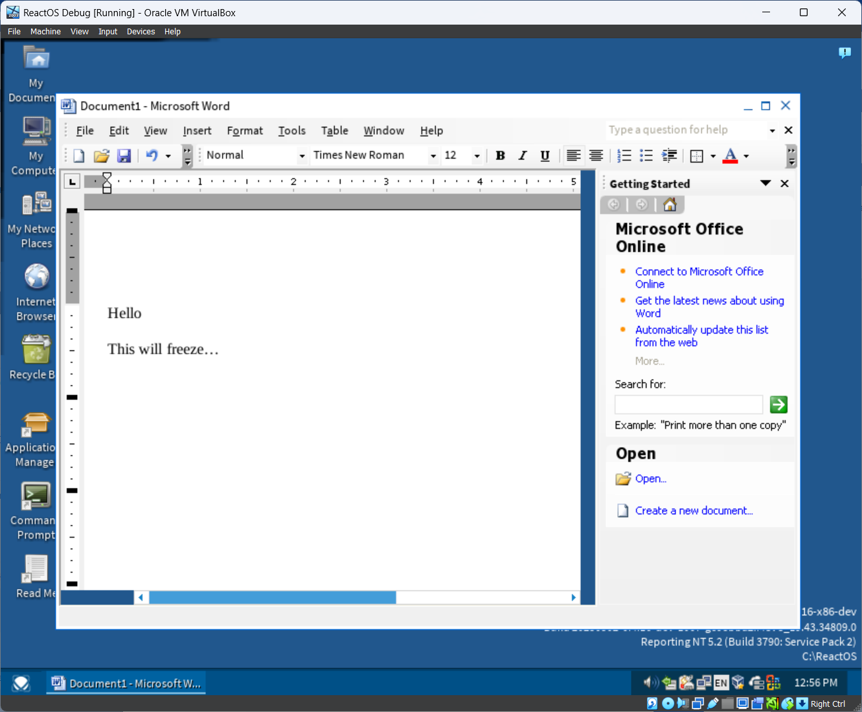The height and width of the screenshot is (712, 862).
Task: Click the horizontal scrollbar left arrow
Action: tap(141, 597)
